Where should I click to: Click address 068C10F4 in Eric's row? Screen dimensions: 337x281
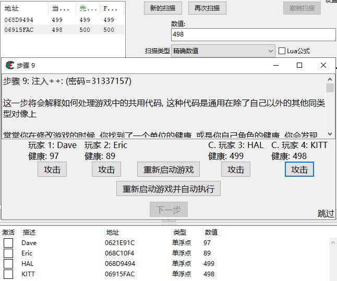[x=119, y=253]
